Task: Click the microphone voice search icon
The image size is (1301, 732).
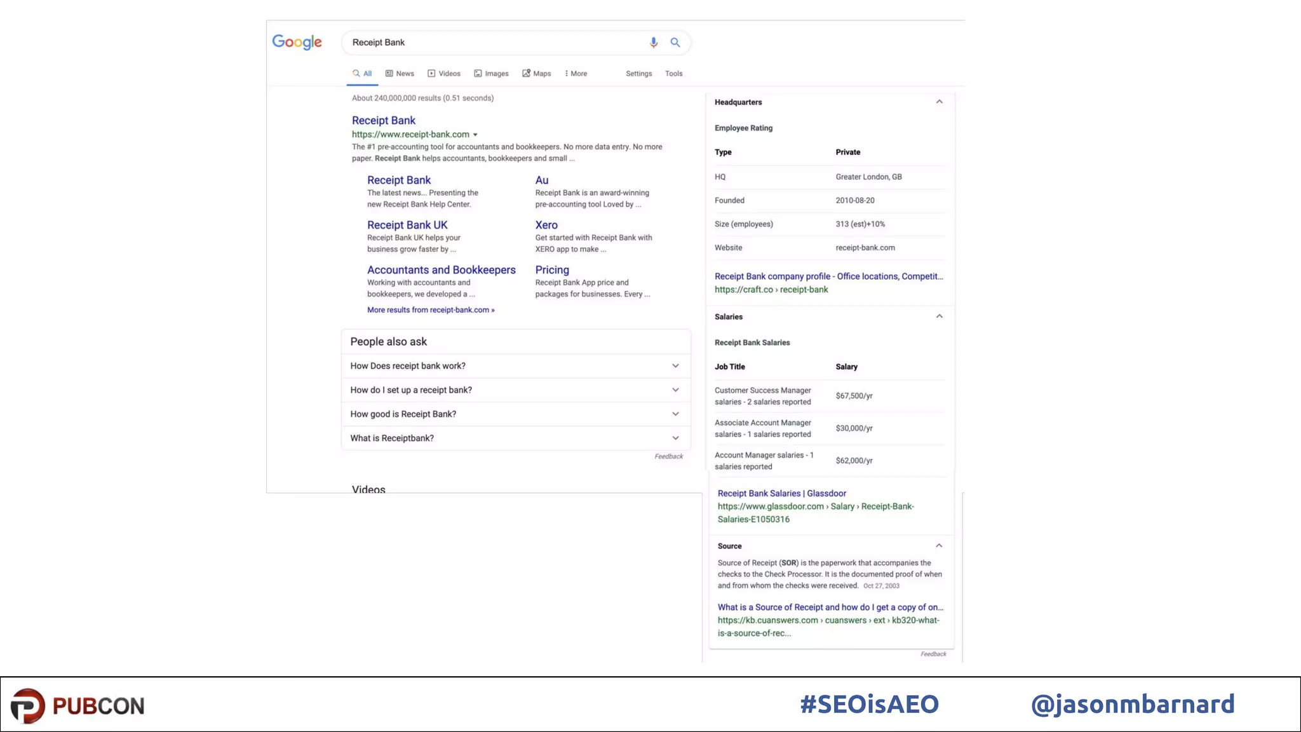Action: (653, 43)
